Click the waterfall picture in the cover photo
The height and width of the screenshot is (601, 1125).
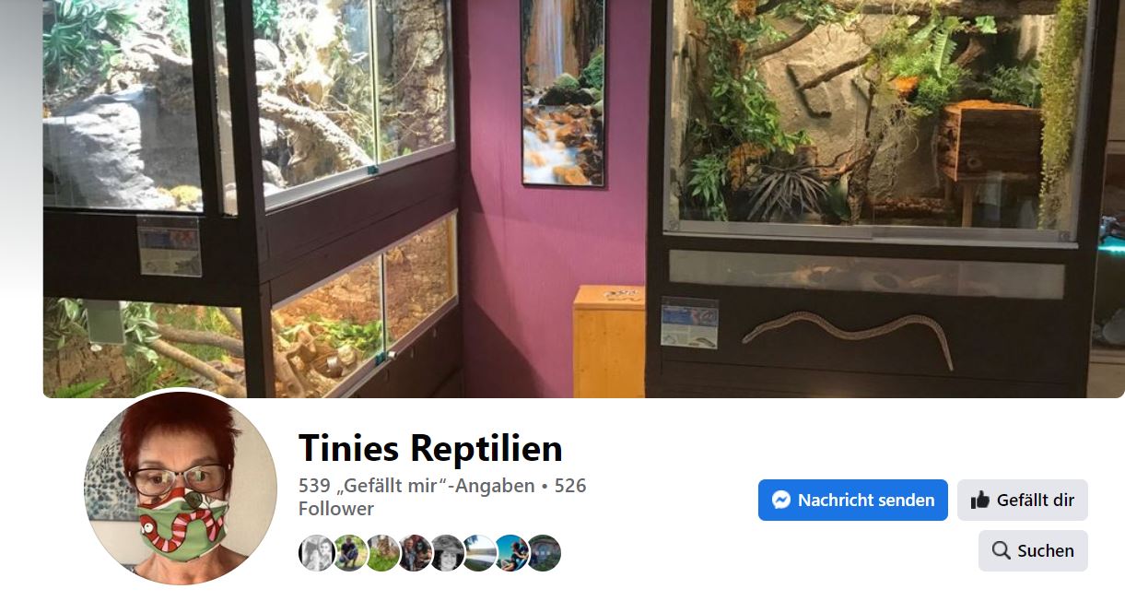click(x=562, y=92)
